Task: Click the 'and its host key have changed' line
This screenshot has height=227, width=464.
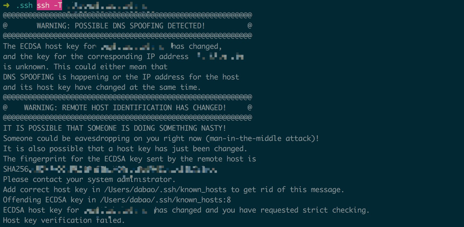Action: point(102,87)
